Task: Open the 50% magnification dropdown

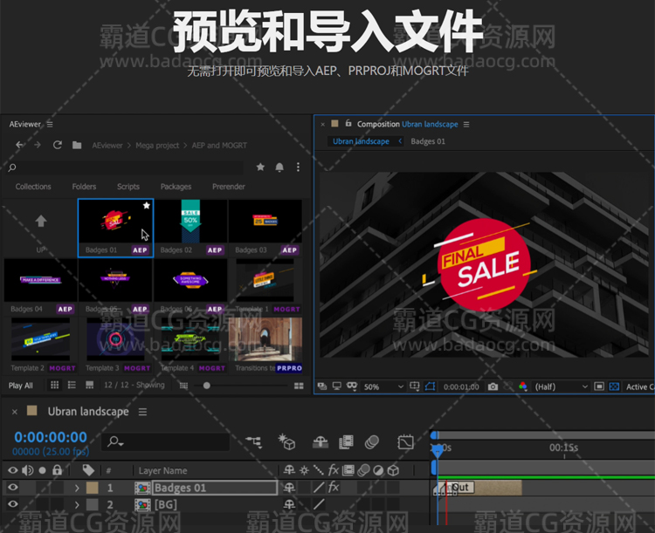Action: coord(383,387)
